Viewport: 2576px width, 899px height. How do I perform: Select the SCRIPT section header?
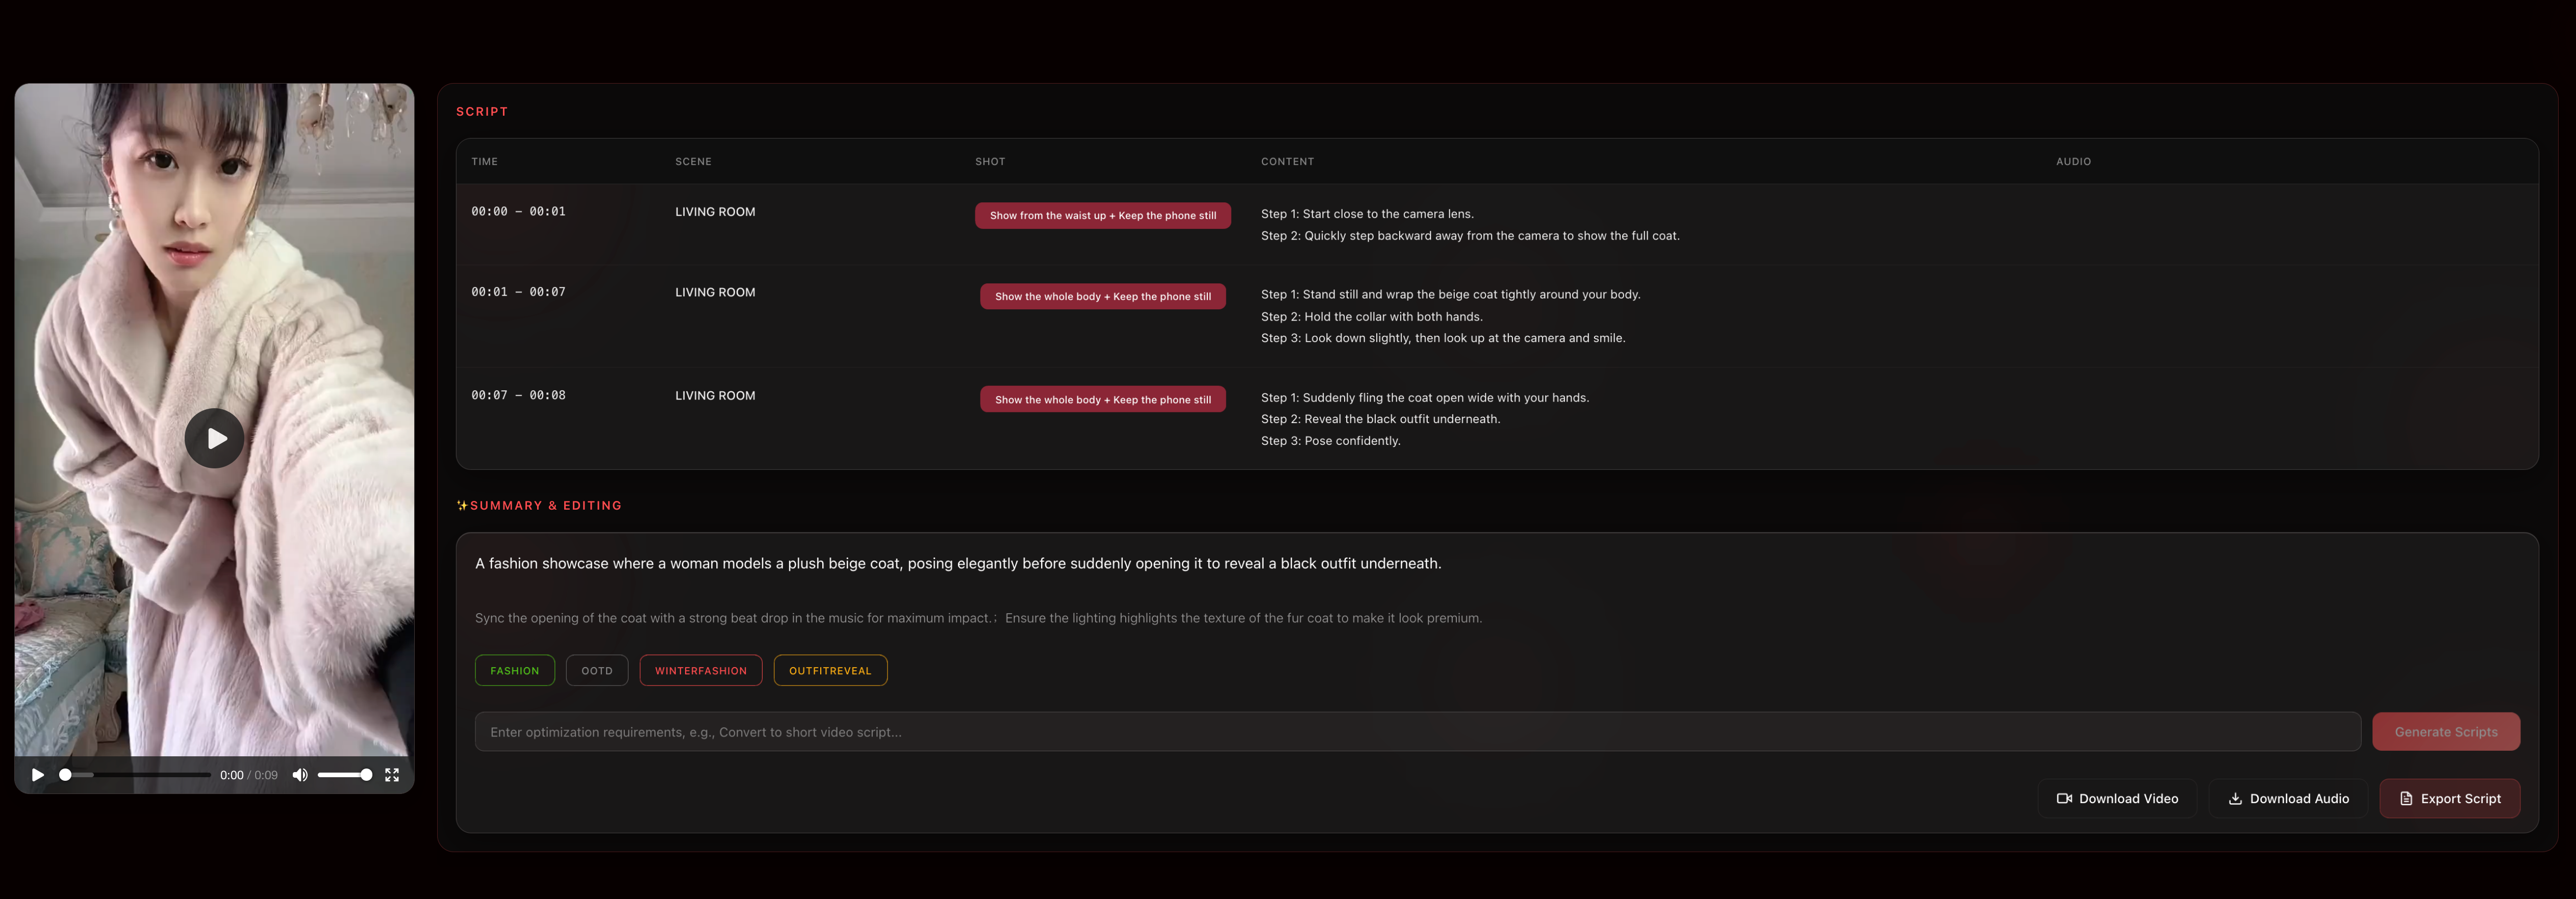(x=482, y=111)
